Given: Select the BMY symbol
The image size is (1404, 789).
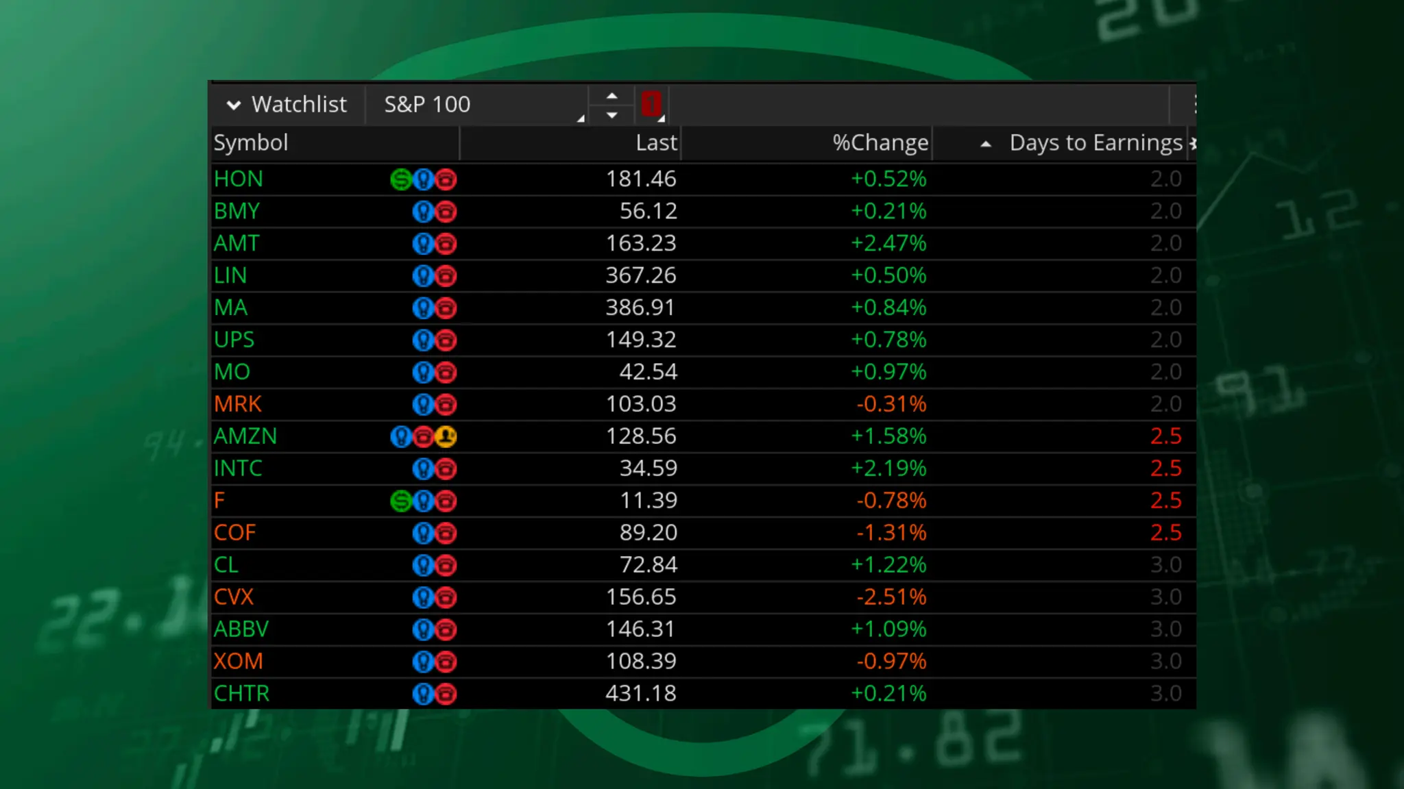Looking at the screenshot, I should (237, 211).
